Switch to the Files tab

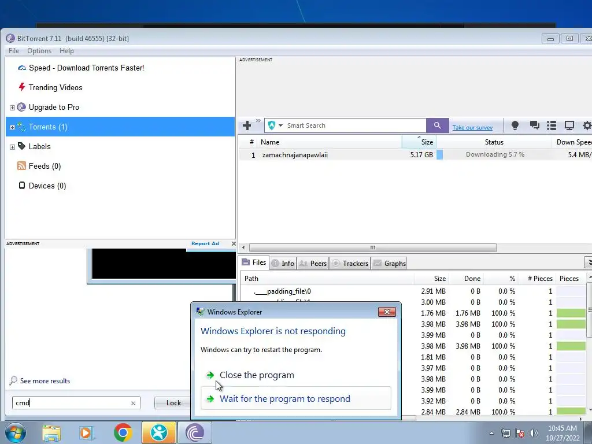coord(254,262)
